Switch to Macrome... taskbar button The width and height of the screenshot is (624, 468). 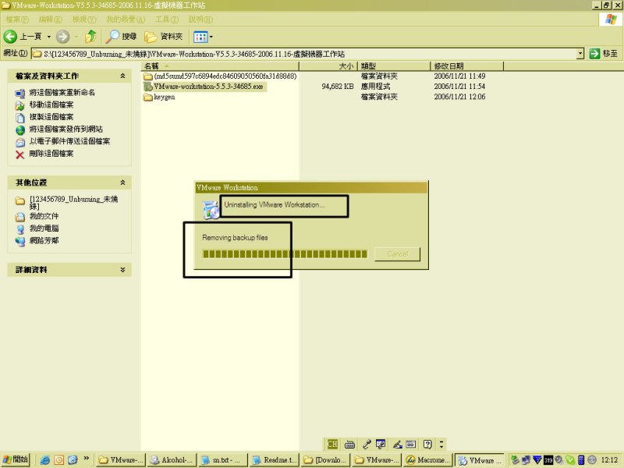(x=428, y=460)
